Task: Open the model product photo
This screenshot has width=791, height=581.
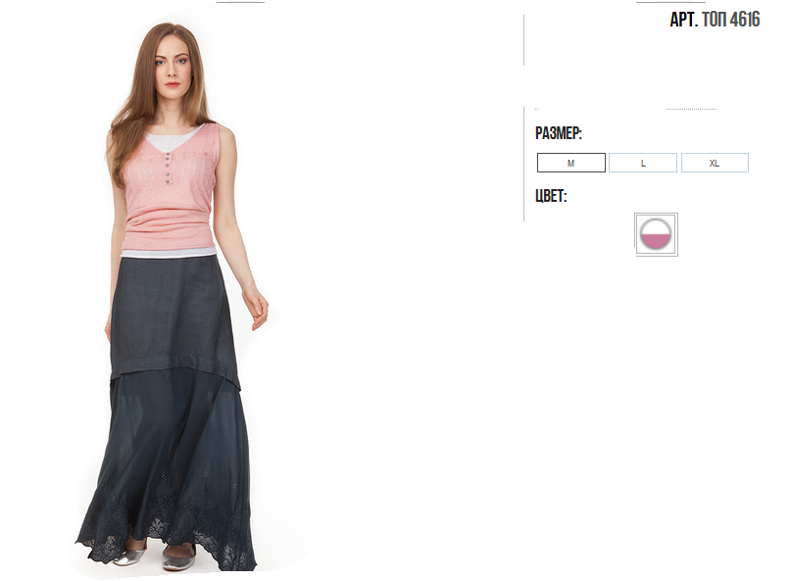Action: coord(172,298)
